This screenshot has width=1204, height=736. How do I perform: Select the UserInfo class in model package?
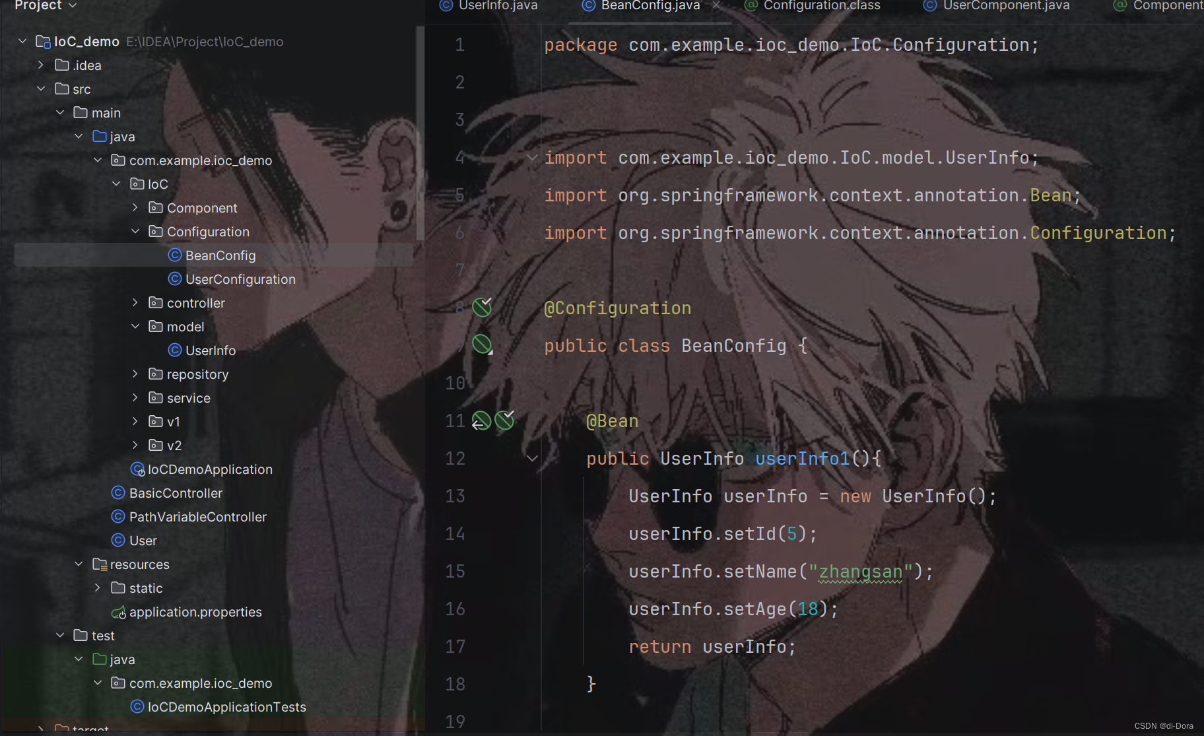(x=211, y=351)
